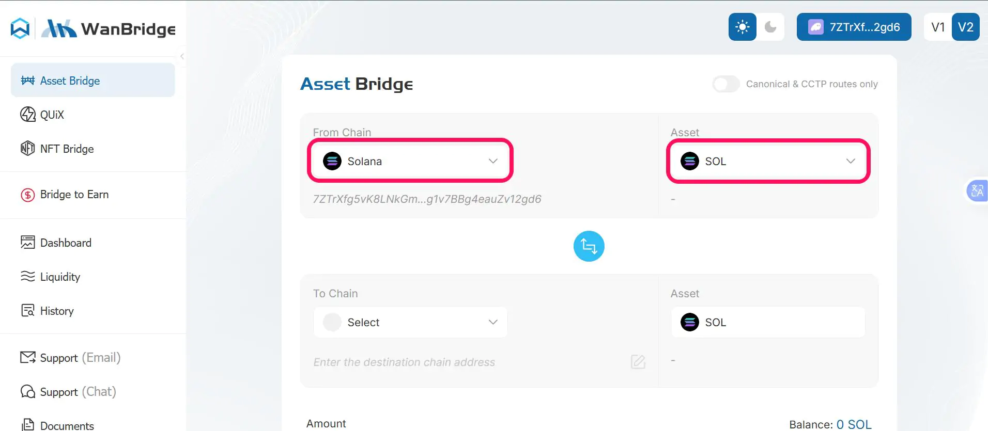988x431 pixels.
Task: Open the Documents sidebar entry
Action: point(66,424)
